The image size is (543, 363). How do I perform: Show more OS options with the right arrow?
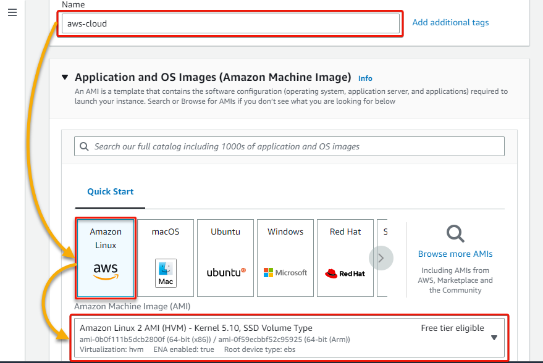tap(381, 258)
